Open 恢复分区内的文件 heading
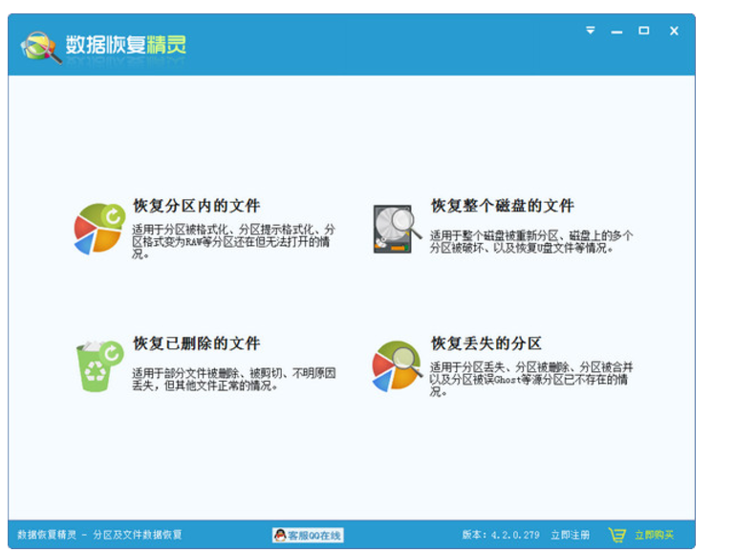This screenshot has height=553, width=734. pos(196,206)
